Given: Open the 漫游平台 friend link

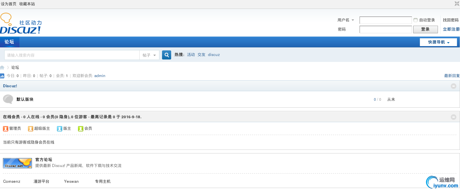Looking at the screenshot, I should [41, 181].
